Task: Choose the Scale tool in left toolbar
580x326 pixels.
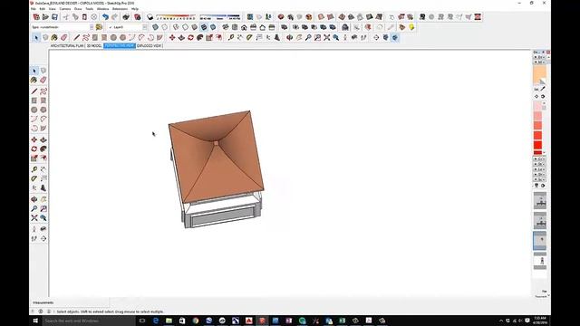Action: click(x=34, y=158)
